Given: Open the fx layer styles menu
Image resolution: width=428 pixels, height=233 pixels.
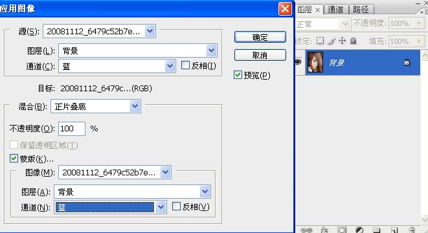Looking at the screenshot, I should pos(324,230).
